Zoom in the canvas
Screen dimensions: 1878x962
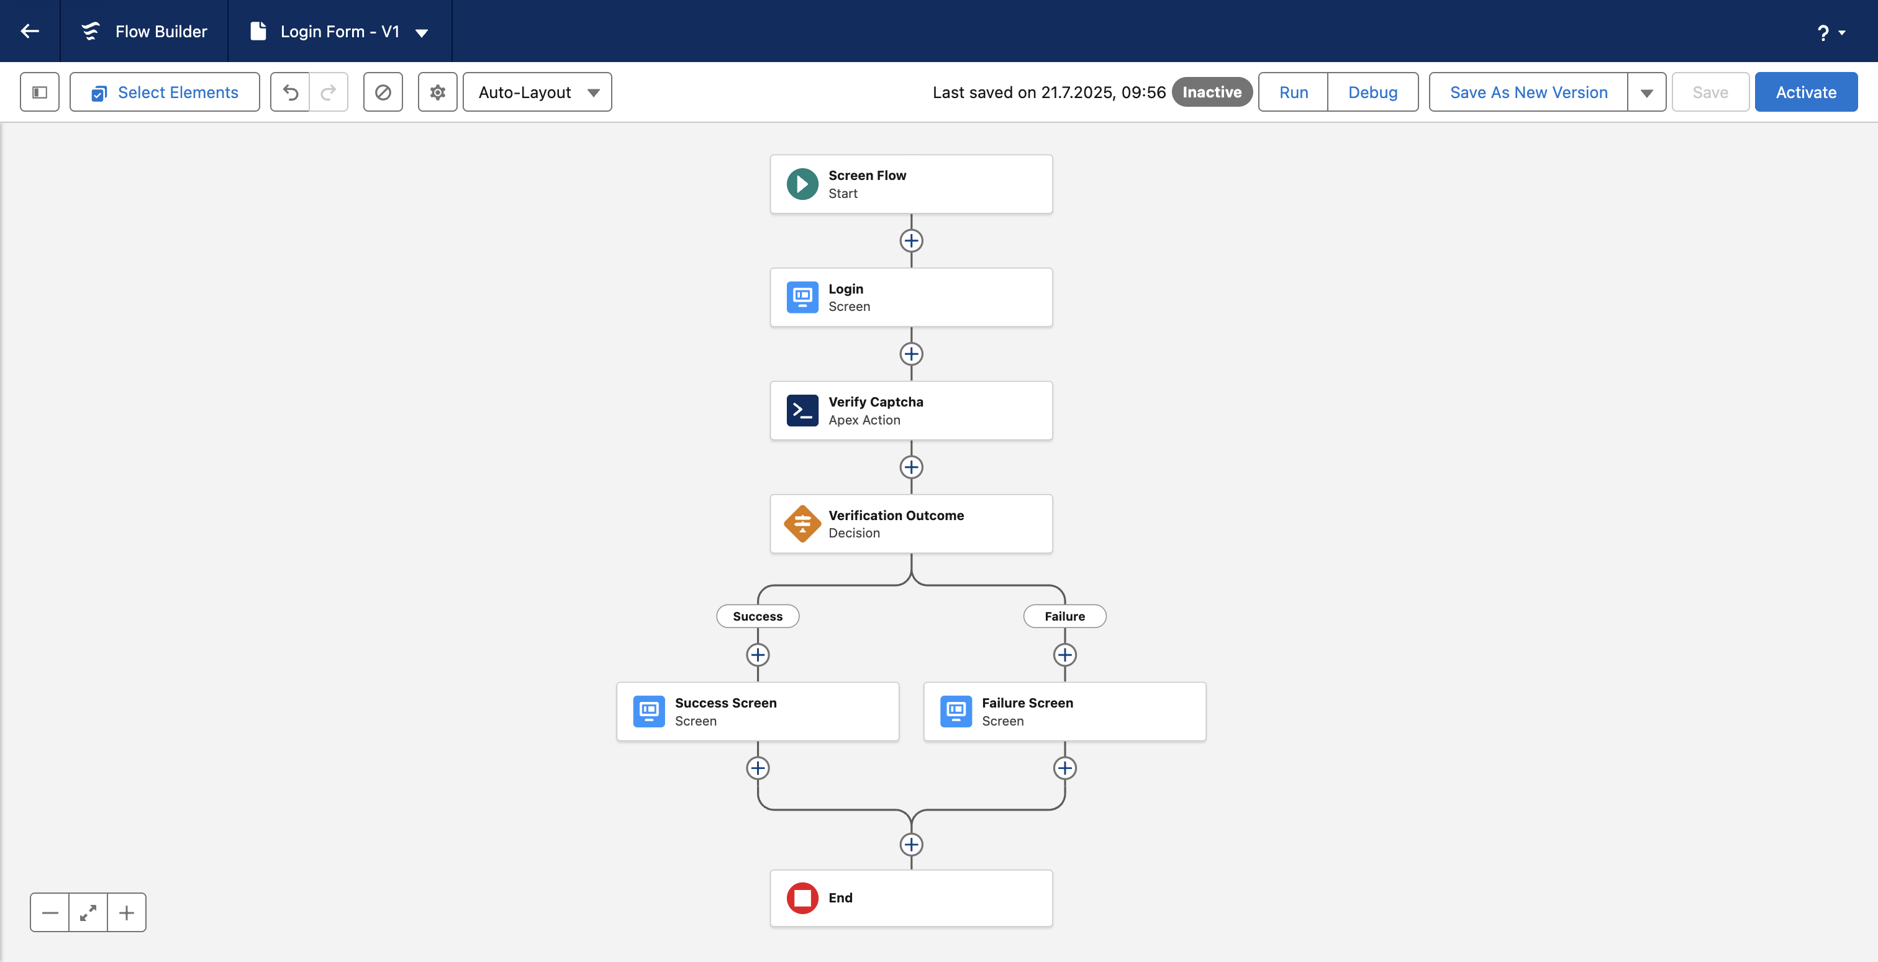[127, 912]
